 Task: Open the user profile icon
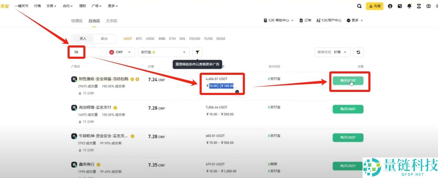click(390, 6)
